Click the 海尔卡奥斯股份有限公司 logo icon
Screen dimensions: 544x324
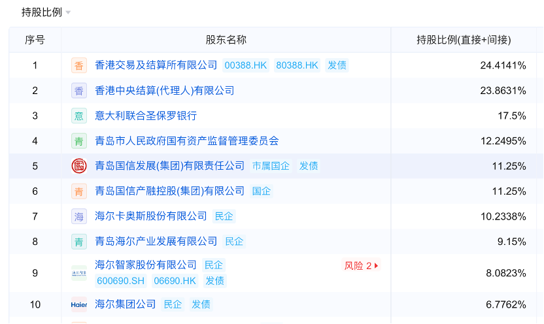79,216
